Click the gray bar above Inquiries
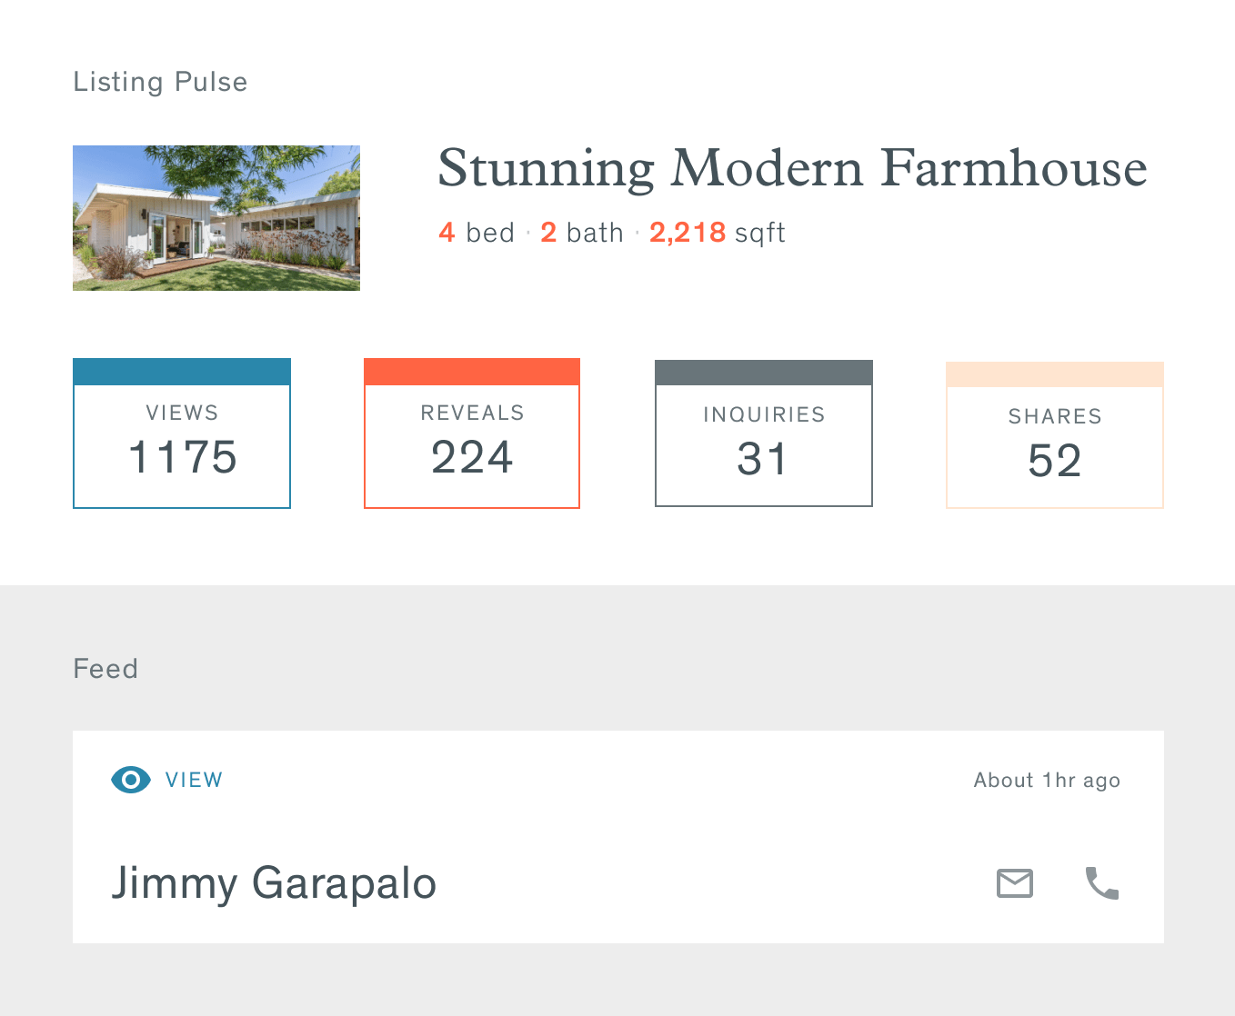The image size is (1235, 1016). click(763, 373)
